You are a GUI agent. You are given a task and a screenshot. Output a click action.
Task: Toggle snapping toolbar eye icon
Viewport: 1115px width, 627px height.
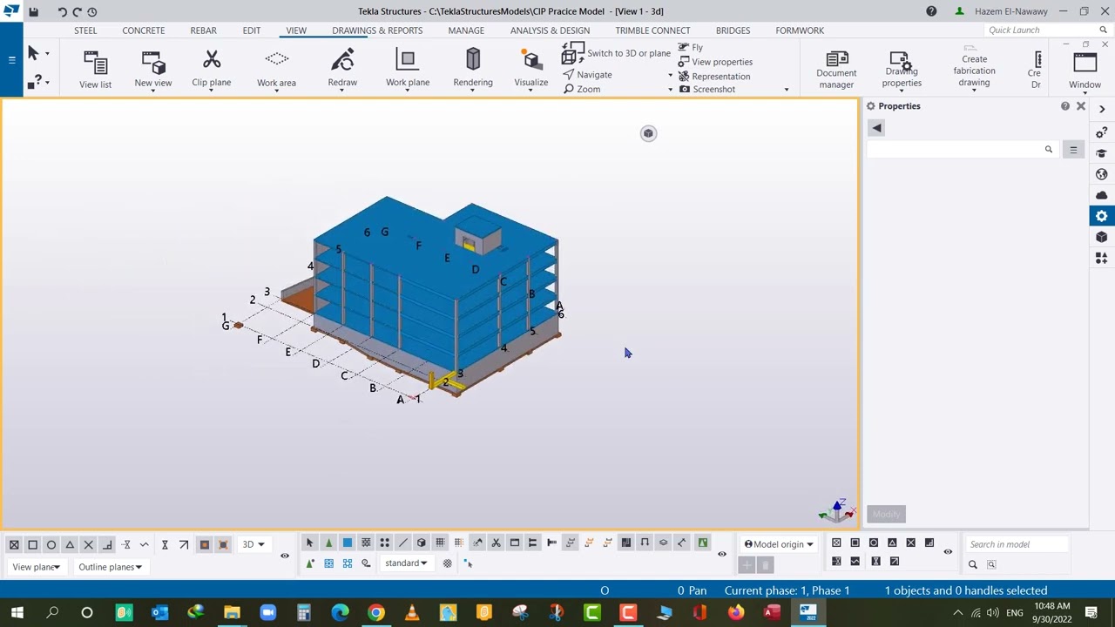284,555
